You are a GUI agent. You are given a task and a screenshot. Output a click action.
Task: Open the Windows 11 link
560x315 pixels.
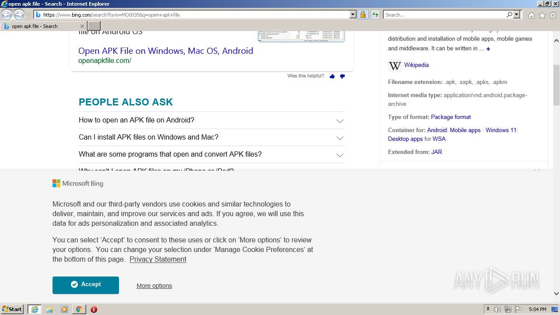click(501, 130)
